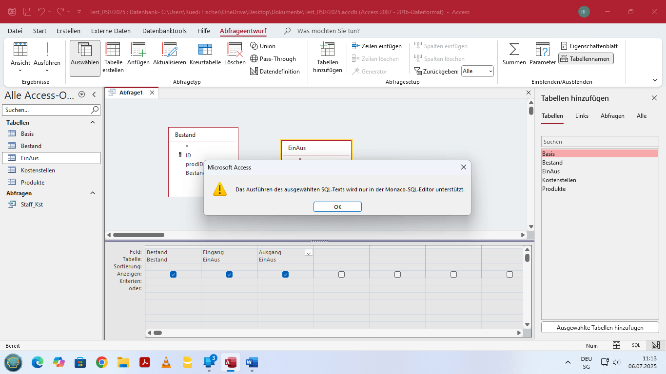Collapse the navigation pane with chevron

(x=94, y=95)
